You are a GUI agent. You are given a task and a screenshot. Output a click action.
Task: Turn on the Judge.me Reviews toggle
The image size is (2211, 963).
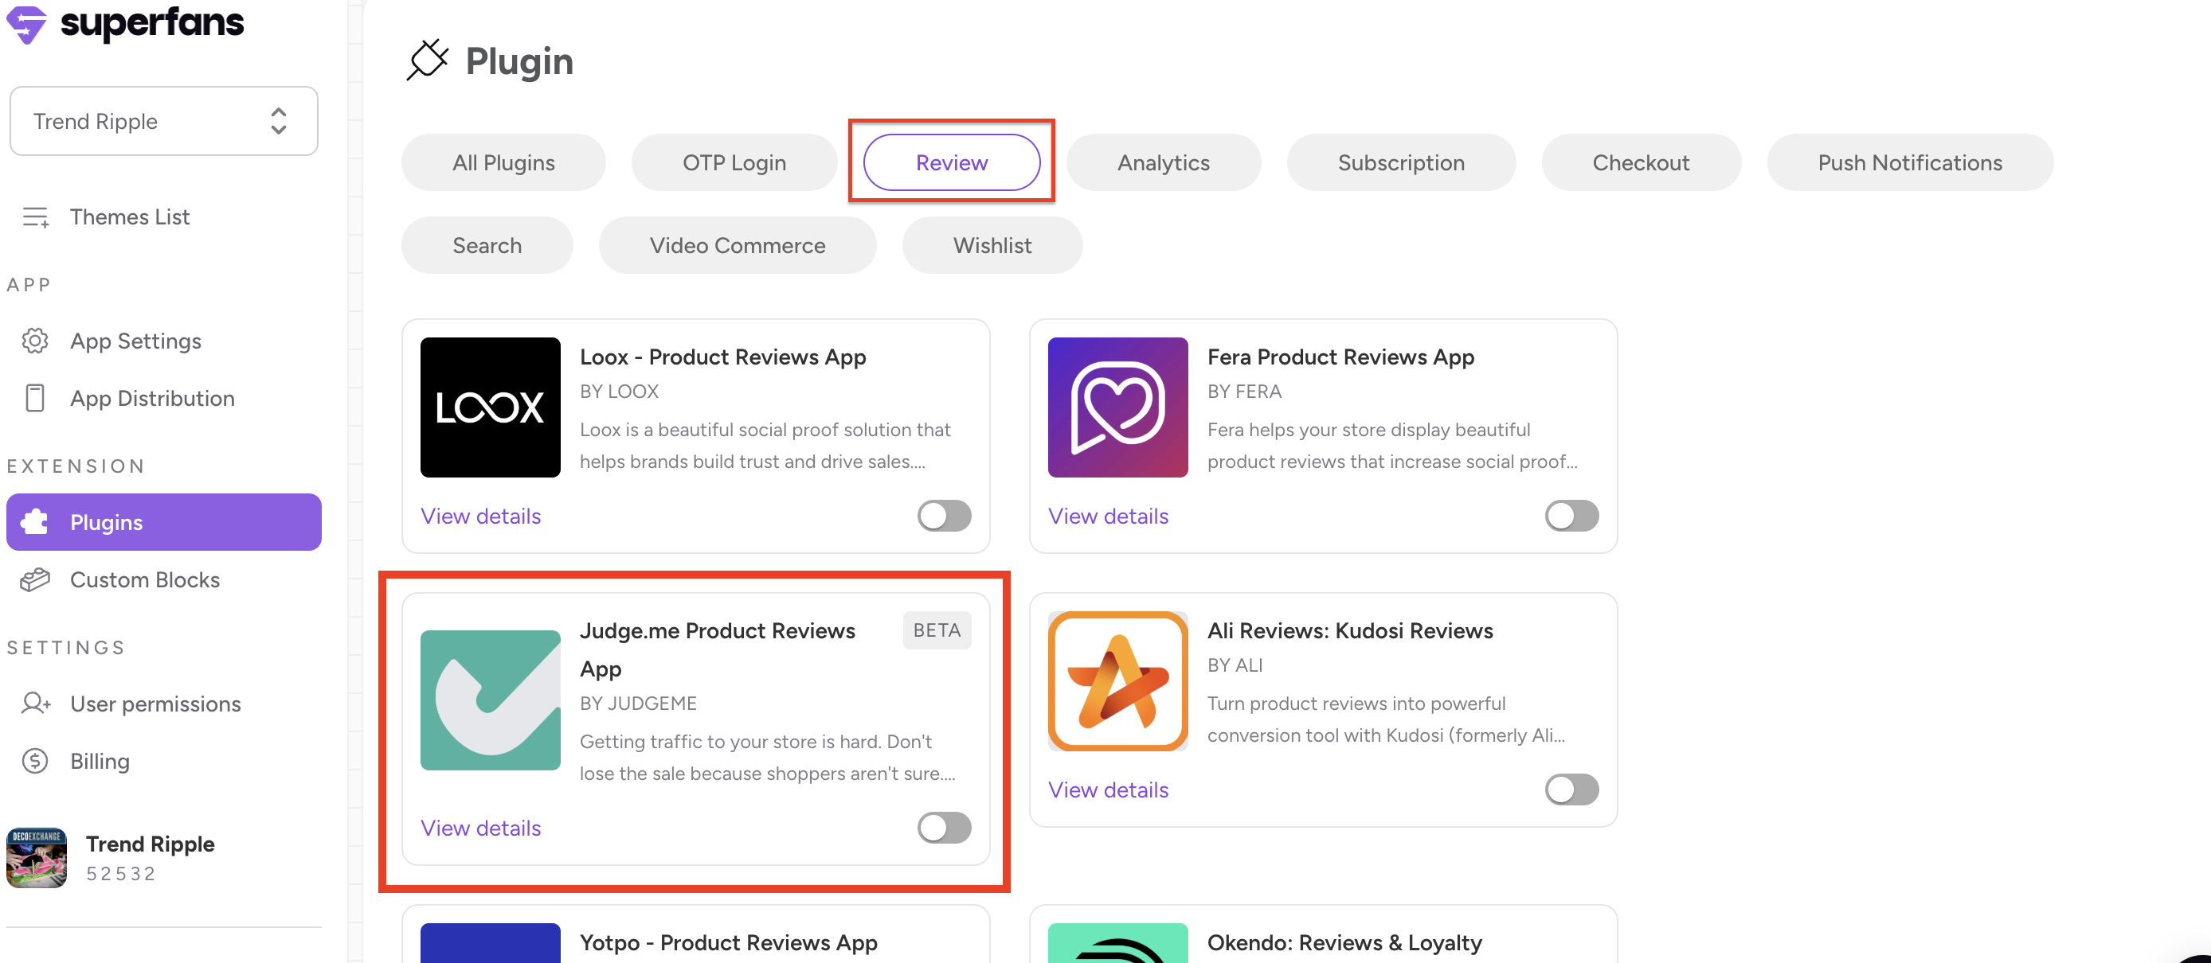943,828
